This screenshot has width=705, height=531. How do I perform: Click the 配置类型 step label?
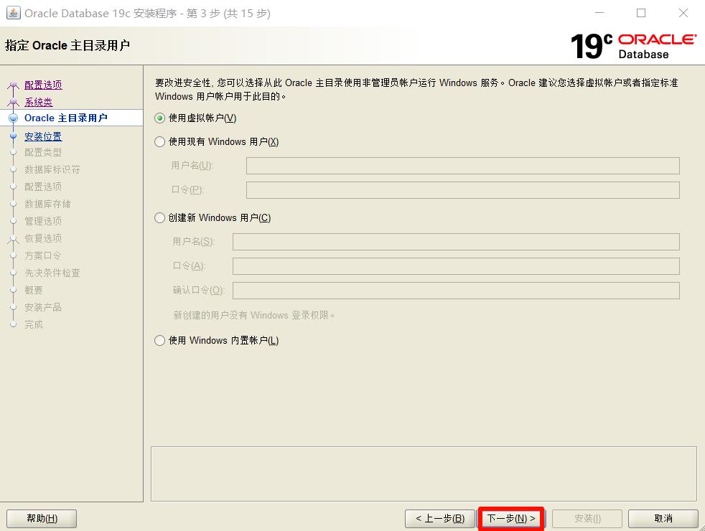(43, 153)
